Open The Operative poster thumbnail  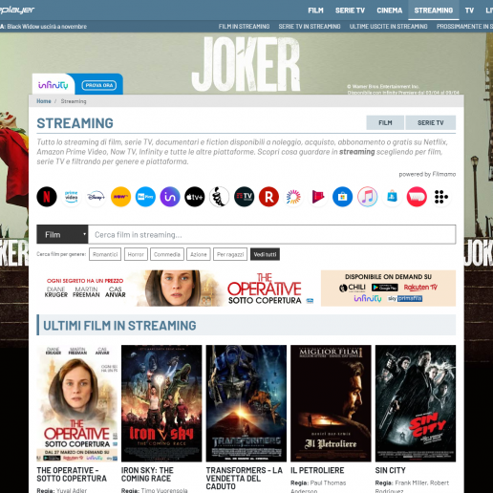[x=76, y=403]
